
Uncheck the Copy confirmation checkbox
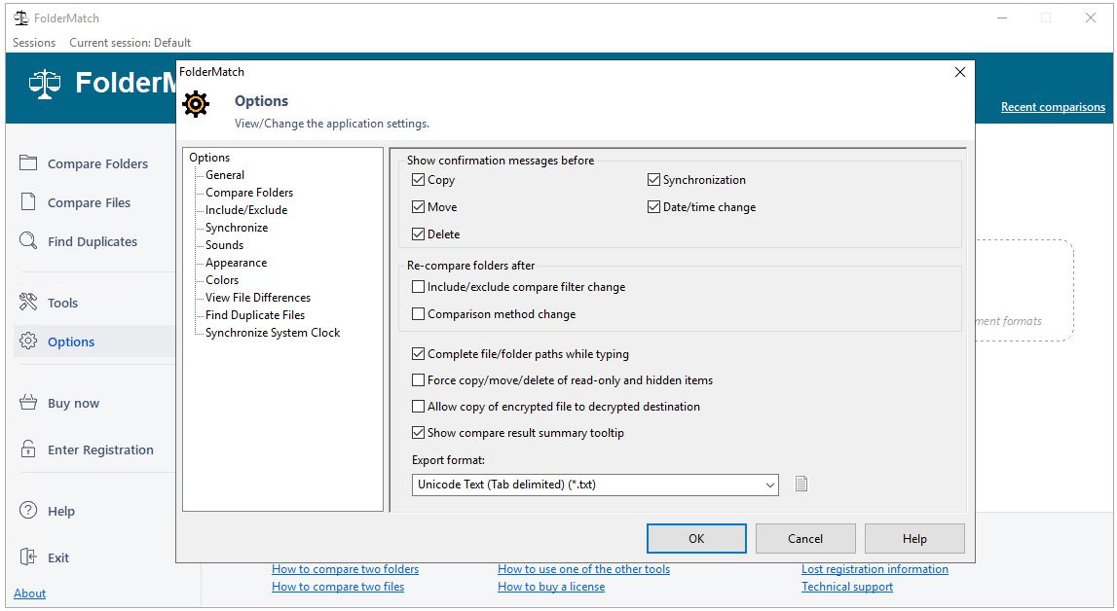pyautogui.click(x=418, y=180)
